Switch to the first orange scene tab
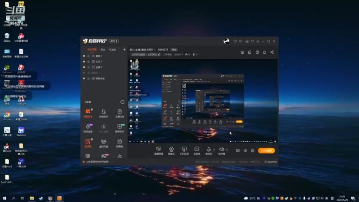Screen dimensions: 359x202 (x=92, y=49)
